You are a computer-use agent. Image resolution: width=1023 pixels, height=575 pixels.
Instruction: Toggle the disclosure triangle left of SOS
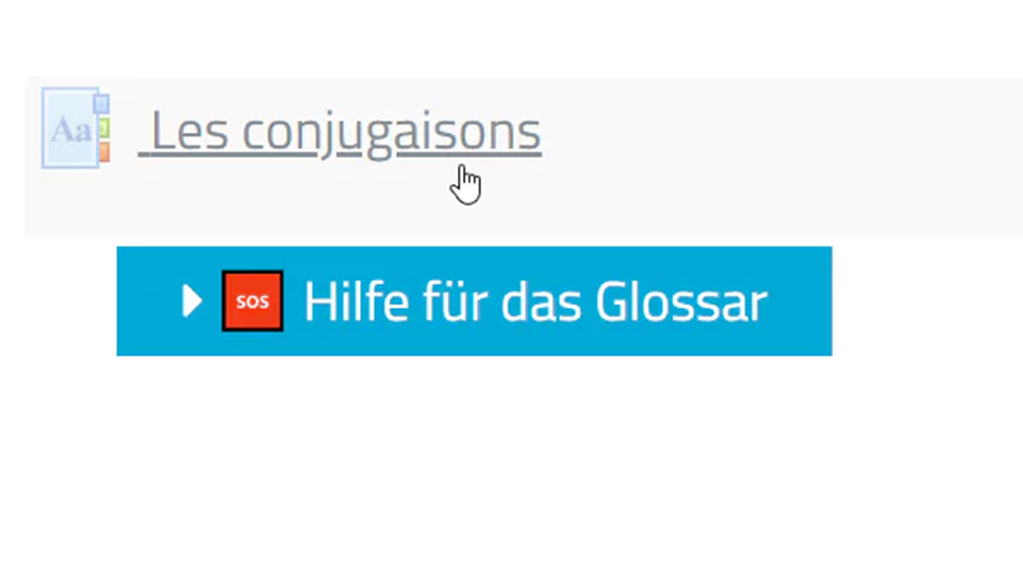coord(191,301)
